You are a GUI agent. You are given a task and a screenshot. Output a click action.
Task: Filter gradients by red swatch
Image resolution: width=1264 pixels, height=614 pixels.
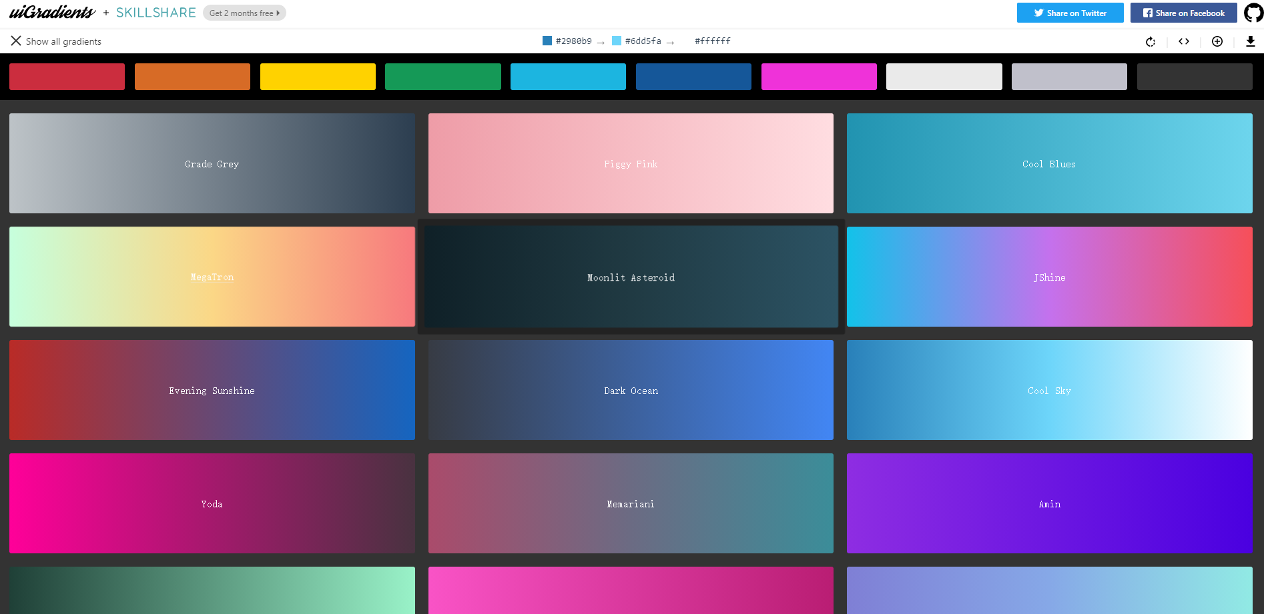pos(67,77)
